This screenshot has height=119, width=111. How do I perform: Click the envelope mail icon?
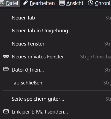point(6,111)
